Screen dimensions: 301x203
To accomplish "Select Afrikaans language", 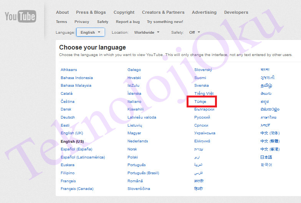I will coord(69,70).
